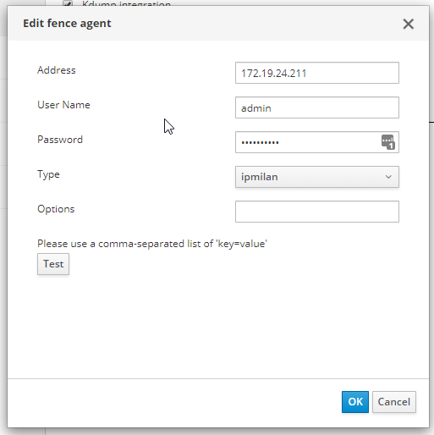Click the Address label text

[57, 70]
